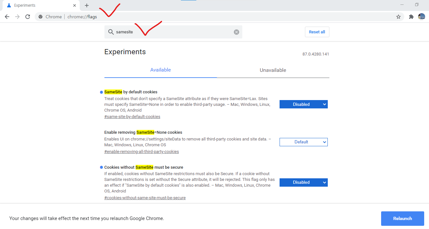Open the #same-site-by-default-cookies link
The height and width of the screenshot is (229, 429).
(x=132, y=116)
